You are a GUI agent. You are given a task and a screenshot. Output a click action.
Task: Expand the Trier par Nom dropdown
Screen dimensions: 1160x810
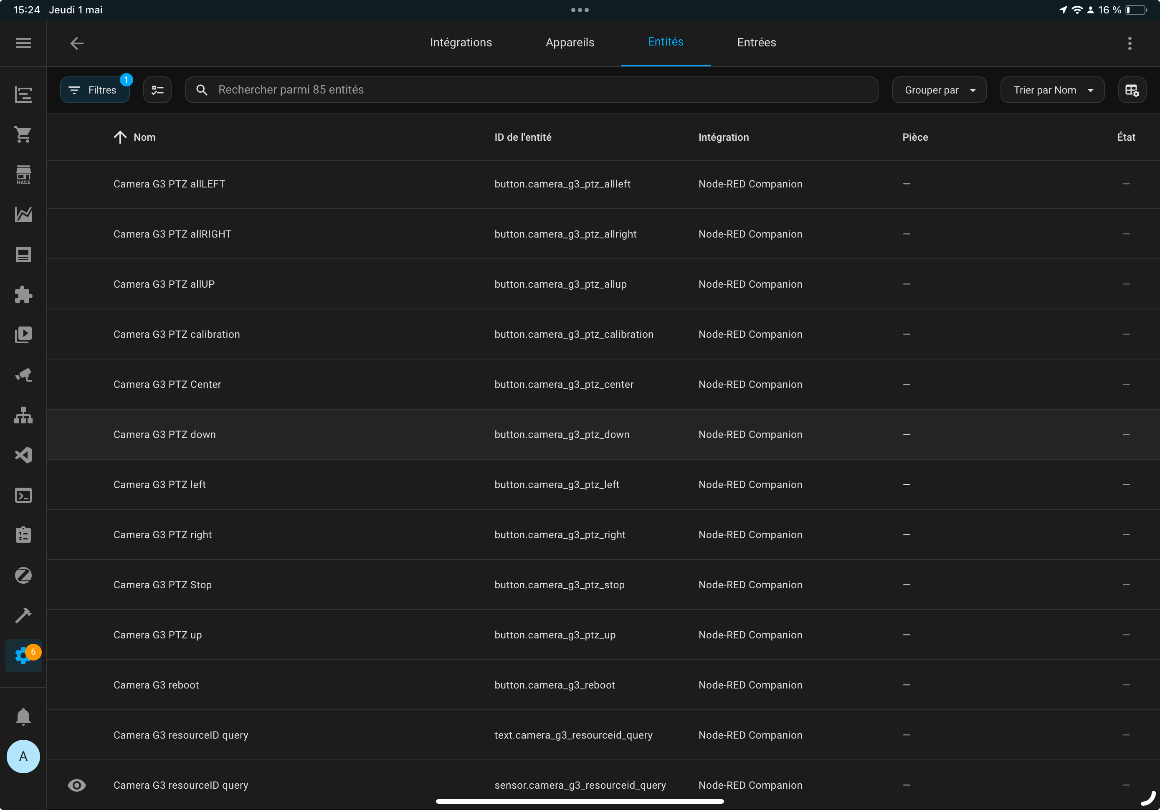[1052, 90]
